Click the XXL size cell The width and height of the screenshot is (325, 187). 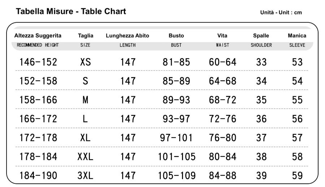coord(86,157)
